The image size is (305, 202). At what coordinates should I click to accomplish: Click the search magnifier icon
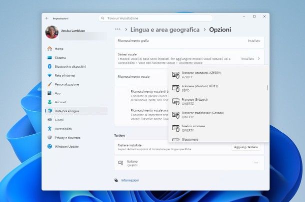tap(102, 18)
